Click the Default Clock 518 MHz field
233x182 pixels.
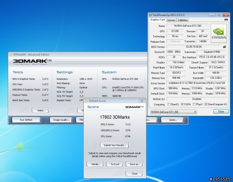click(173, 94)
